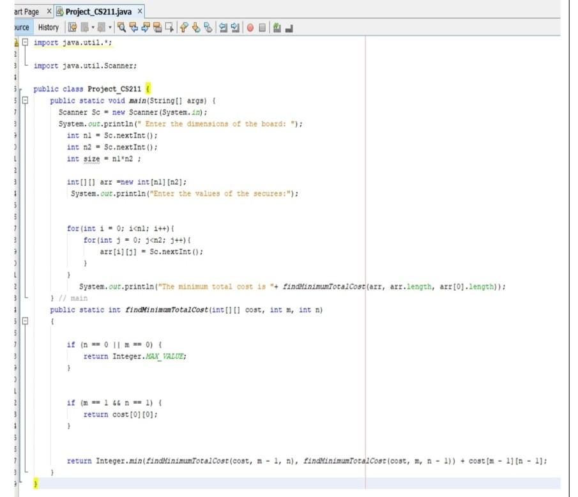This screenshot has width=578, height=497.
Task: Click the Last Edit Location icon
Action: pos(73,27)
